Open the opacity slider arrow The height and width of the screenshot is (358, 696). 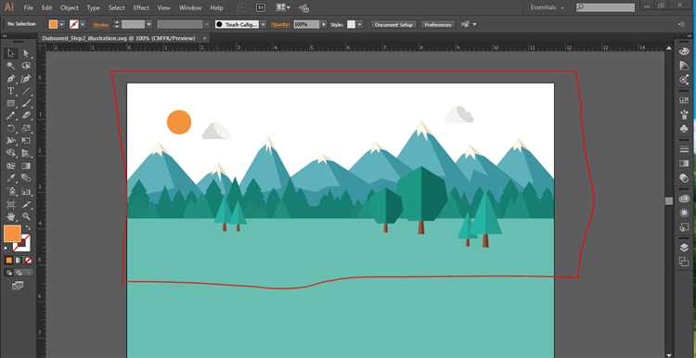[323, 24]
